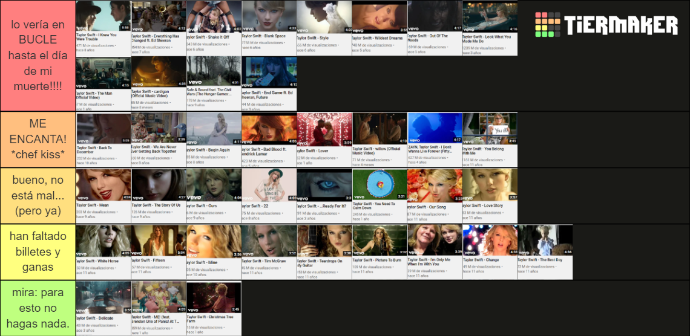Select 'Look What You Made Me Do' thumbnail
Screen dimensions: 690x336
click(x=490, y=28)
